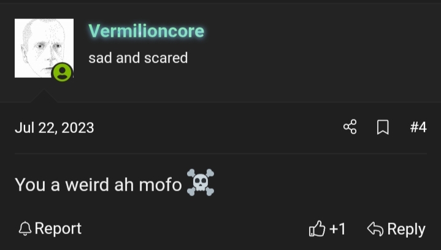
Task: Click the sketched face inside the avatar
Action: (x=42, y=48)
